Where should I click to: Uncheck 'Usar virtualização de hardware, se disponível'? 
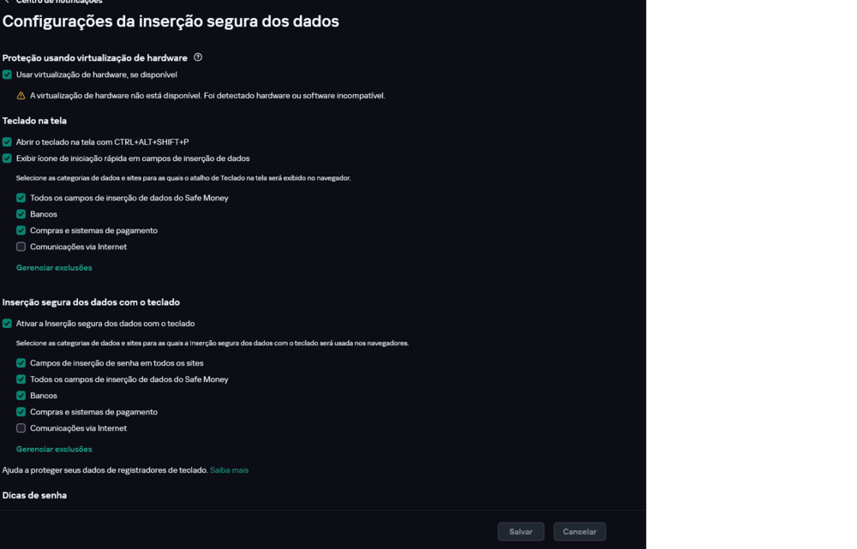click(7, 75)
